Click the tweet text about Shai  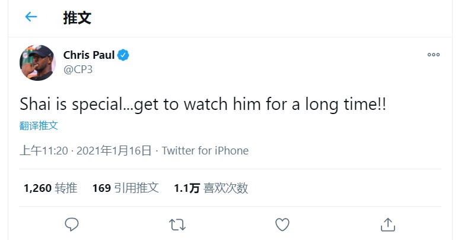[203, 105]
